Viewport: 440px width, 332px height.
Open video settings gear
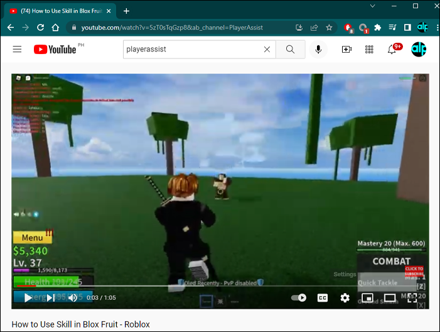point(345,297)
